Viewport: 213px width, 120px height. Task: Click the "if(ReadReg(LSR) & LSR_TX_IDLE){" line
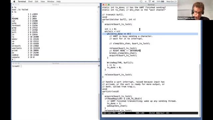point(123,99)
